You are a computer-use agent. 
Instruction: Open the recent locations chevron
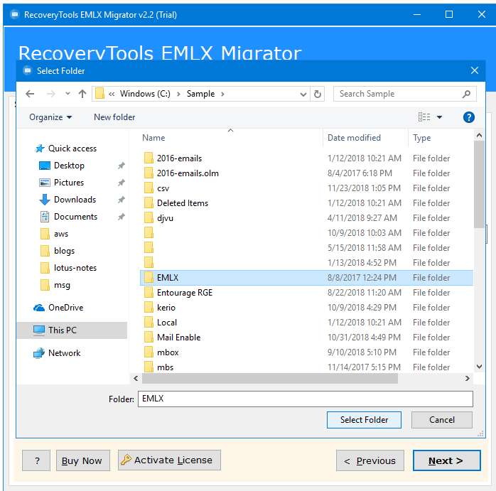[x=68, y=94]
